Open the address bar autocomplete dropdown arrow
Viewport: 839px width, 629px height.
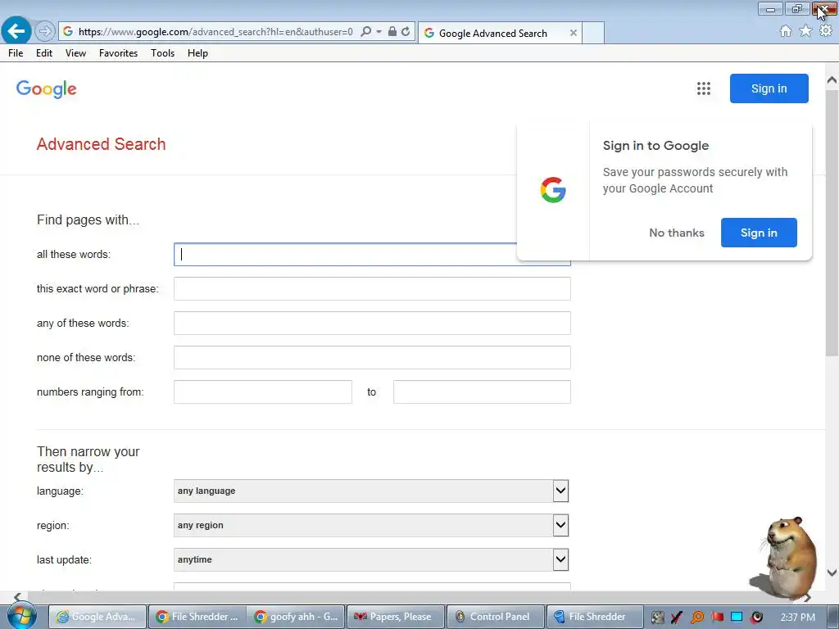pos(379,32)
